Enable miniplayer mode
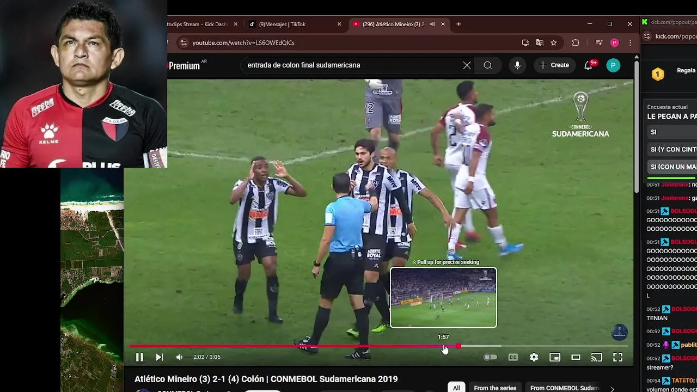697x392 pixels. (555, 357)
